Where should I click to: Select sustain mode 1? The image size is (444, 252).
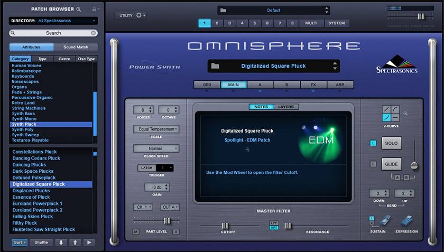coord(372,218)
